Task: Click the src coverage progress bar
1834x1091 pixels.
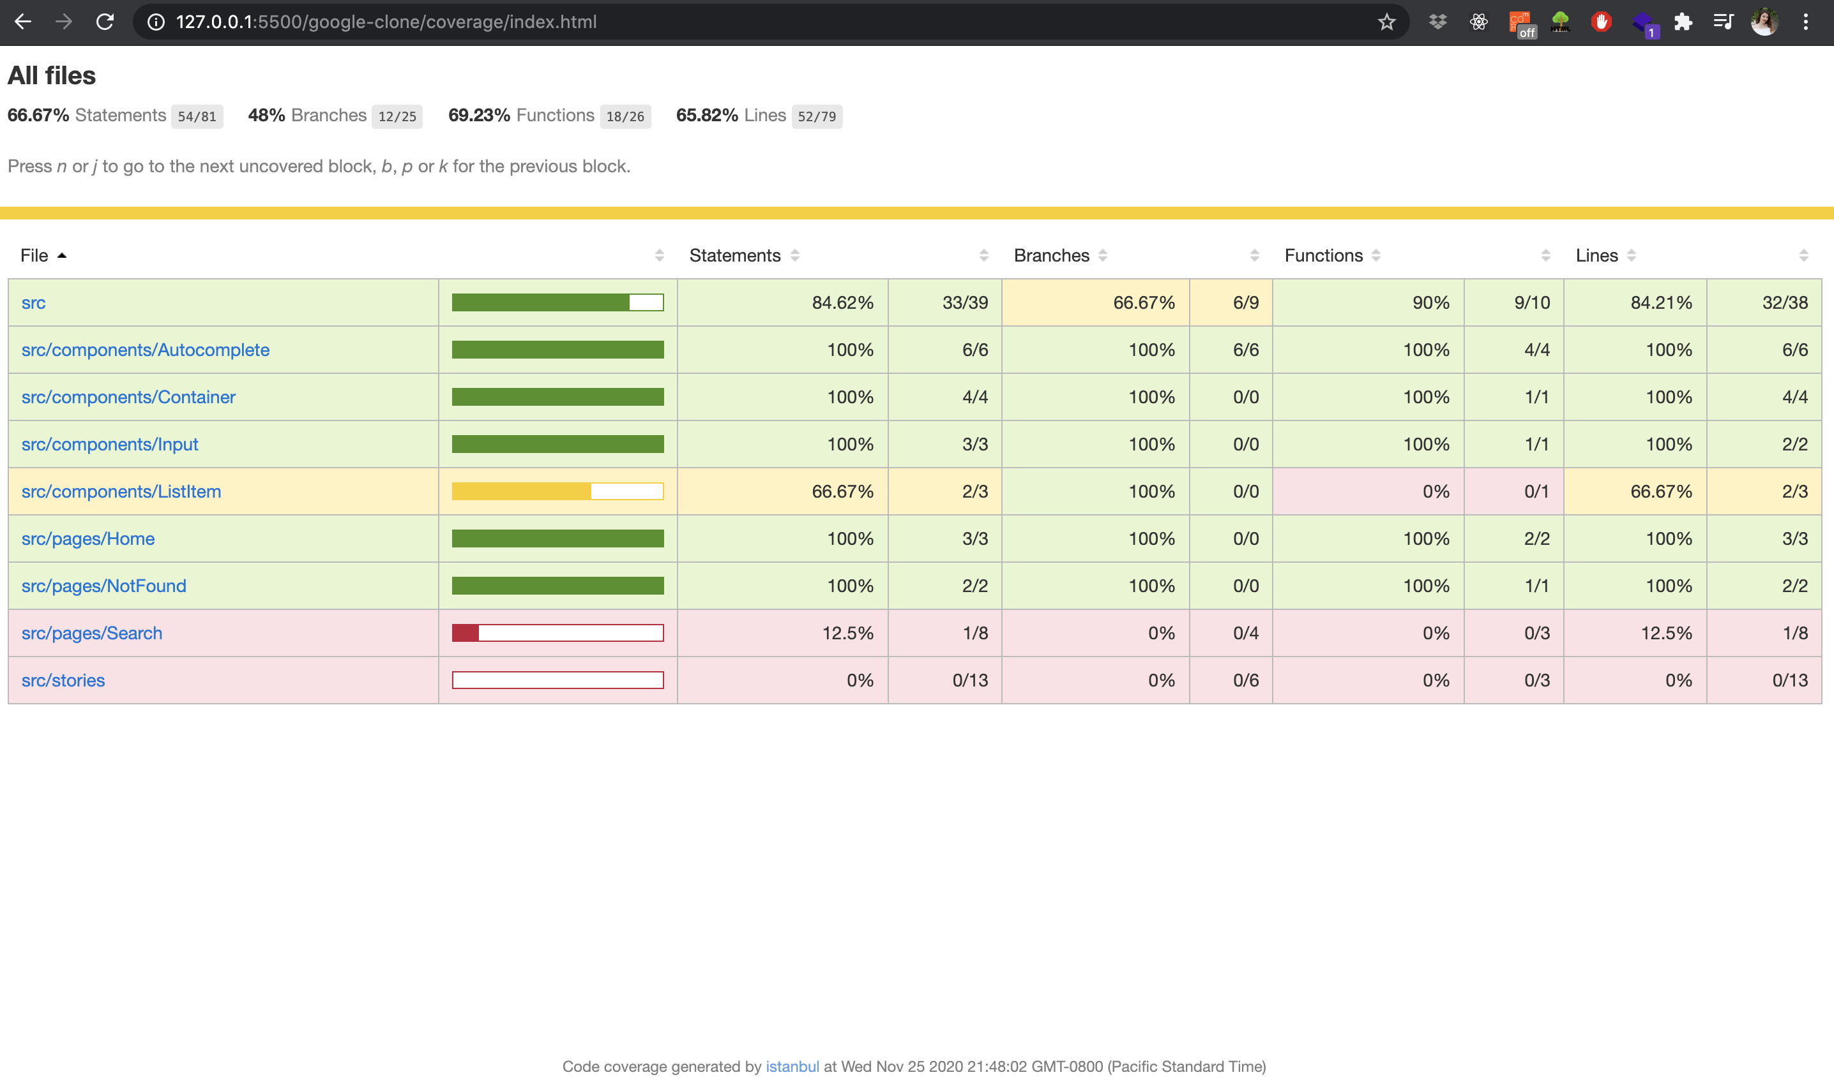Action: tap(557, 302)
